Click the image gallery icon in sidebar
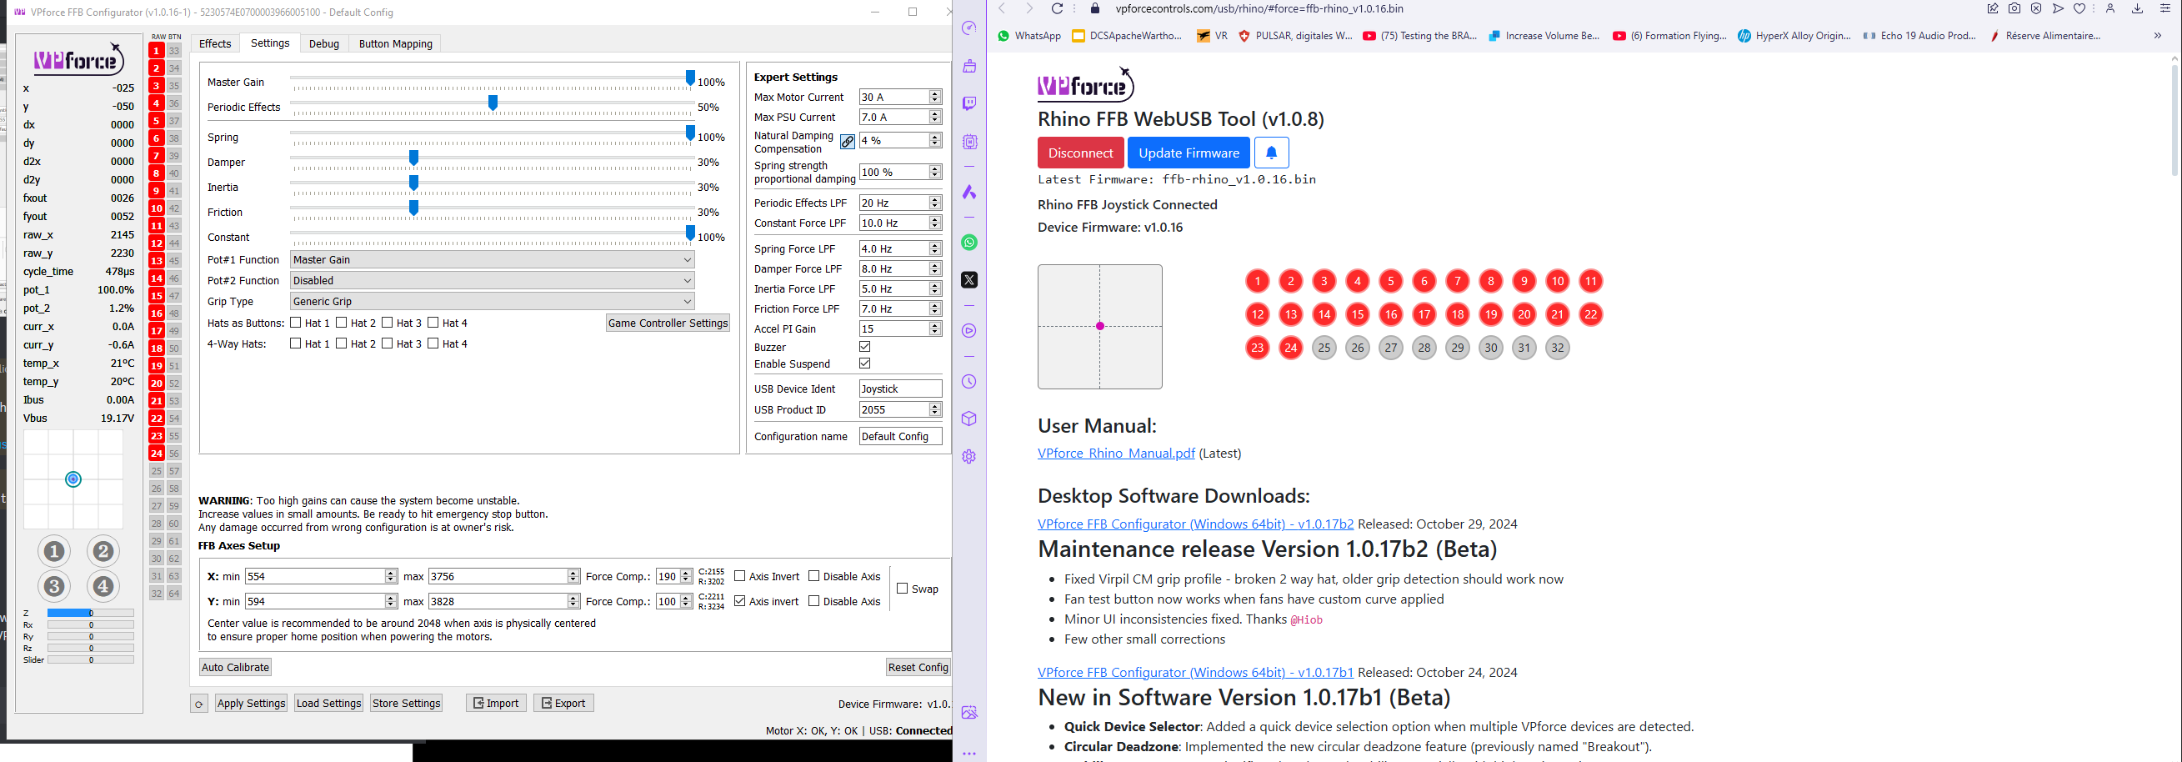This screenshot has height=762, width=2182. [x=969, y=712]
